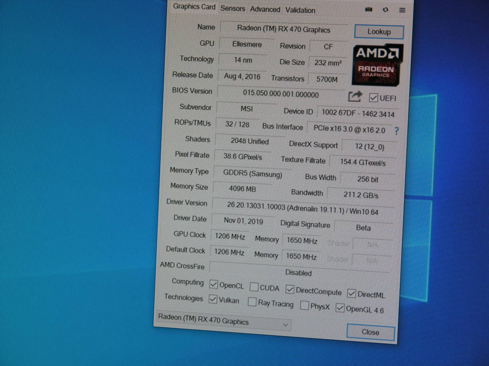
Task: Click the Die Size value 232 mm²
Action: click(328, 63)
